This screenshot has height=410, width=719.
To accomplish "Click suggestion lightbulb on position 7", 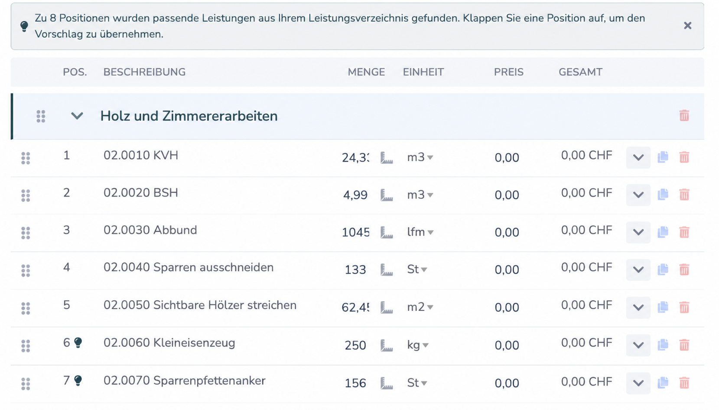I will [x=78, y=381].
